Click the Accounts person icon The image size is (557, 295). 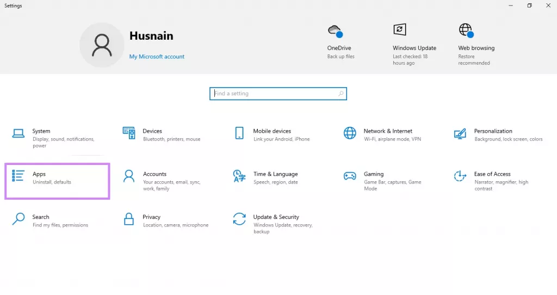click(x=129, y=176)
